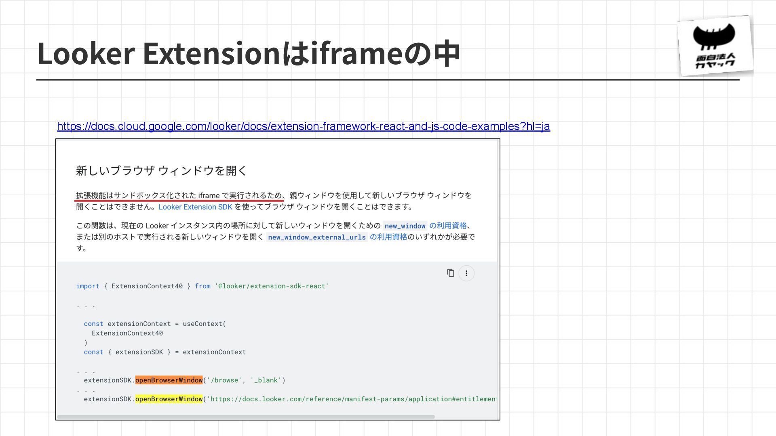Click the '/browse' string argument
Image resolution: width=776 pixels, height=436 pixels.
224,380
